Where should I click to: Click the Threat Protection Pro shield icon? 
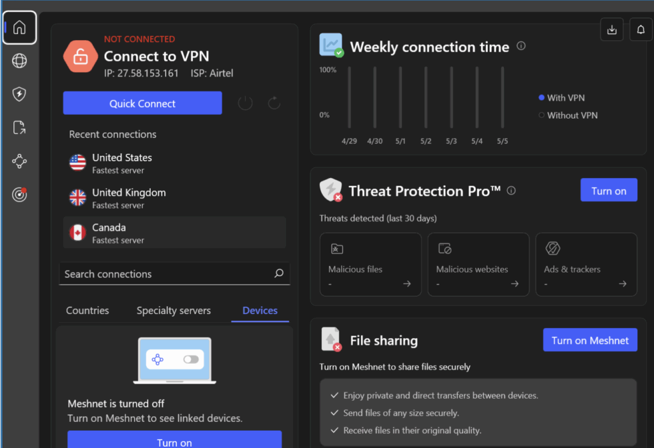[331, 190]
